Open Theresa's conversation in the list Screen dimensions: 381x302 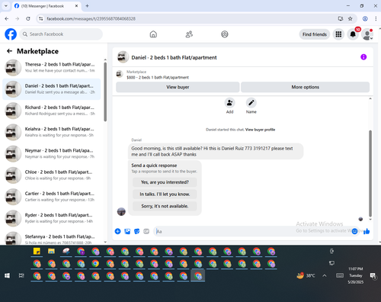52,68
